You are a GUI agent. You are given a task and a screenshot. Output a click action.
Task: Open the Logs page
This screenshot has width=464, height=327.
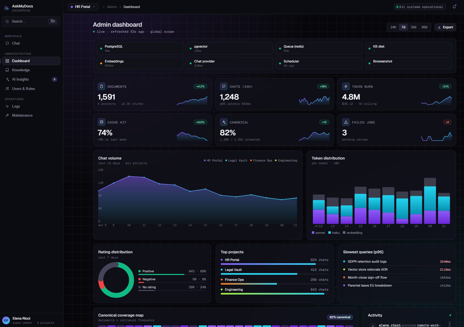pos(31,106)
